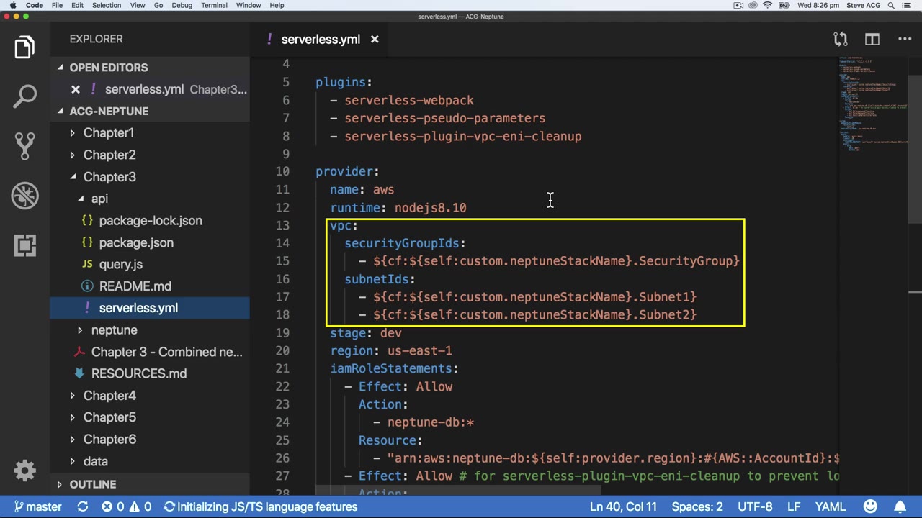The image size is (922, 518).
Task: Expand the Chapter1 folder
Action: tap(108, 133)
